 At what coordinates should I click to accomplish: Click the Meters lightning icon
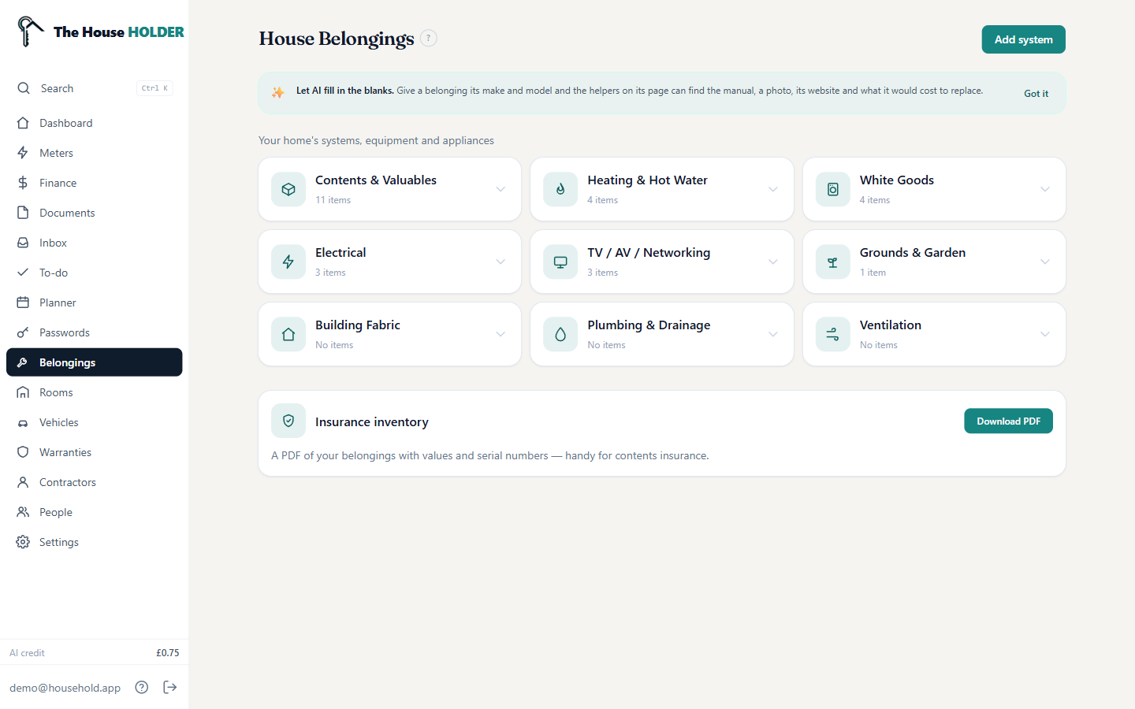click(x=23, y=153)
